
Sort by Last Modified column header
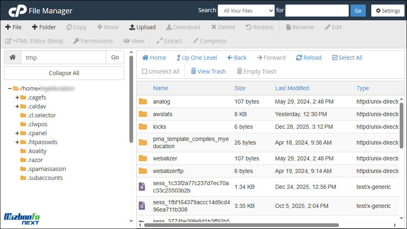[292, 88]
